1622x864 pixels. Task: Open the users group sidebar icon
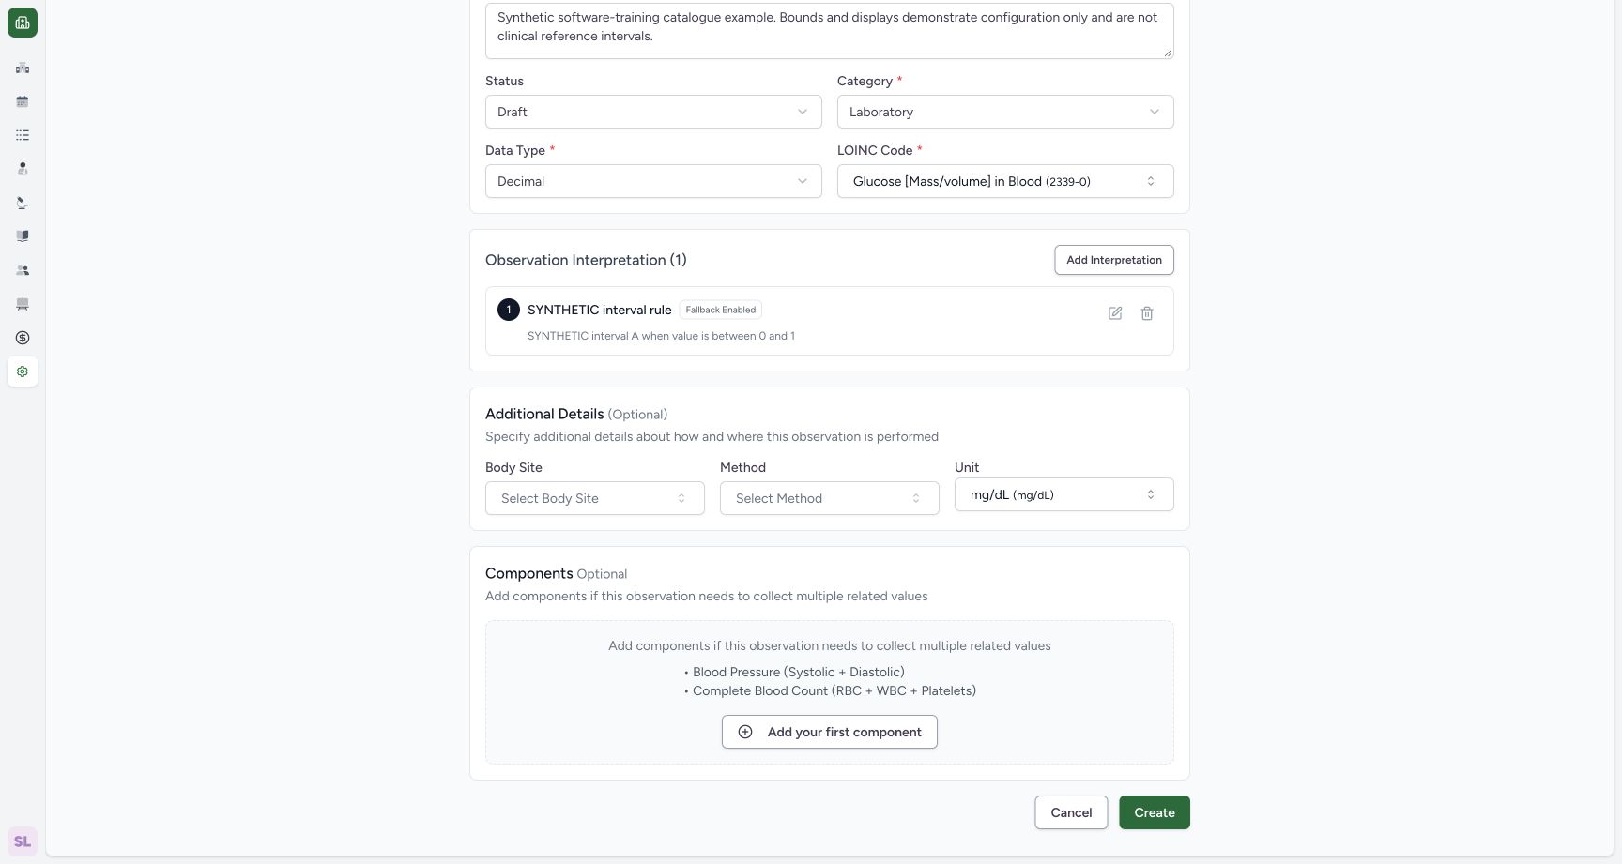pos(23,270)
